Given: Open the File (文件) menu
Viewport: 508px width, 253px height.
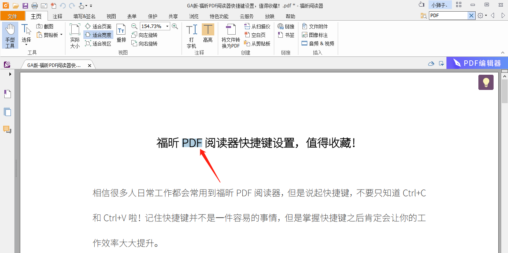Looking at the screenshot, I should point(12,16).
